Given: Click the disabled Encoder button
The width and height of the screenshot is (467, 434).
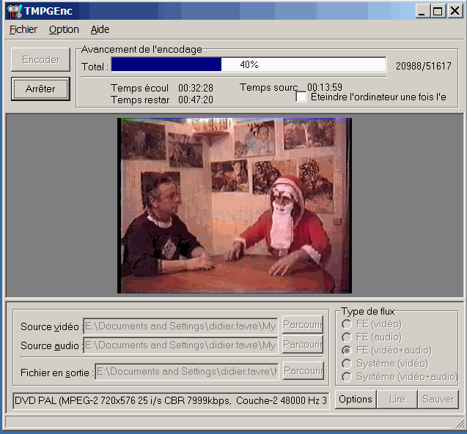Looking at the screenshot, I should [x=41, y=60].
